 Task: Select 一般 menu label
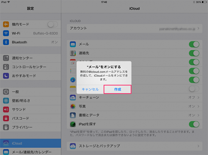pos(15,92)
